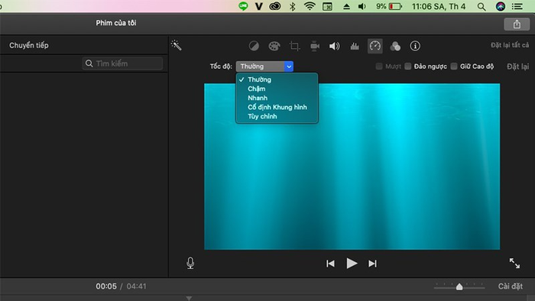Click the Tìm kiếm search field
The image size is (535, 301).
(122, 63)
